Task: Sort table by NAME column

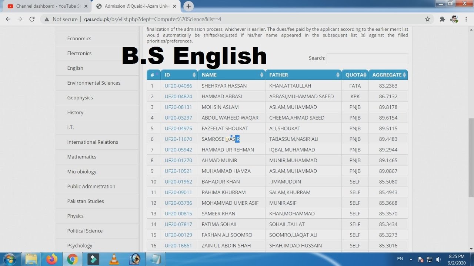Action: (231, 75)
